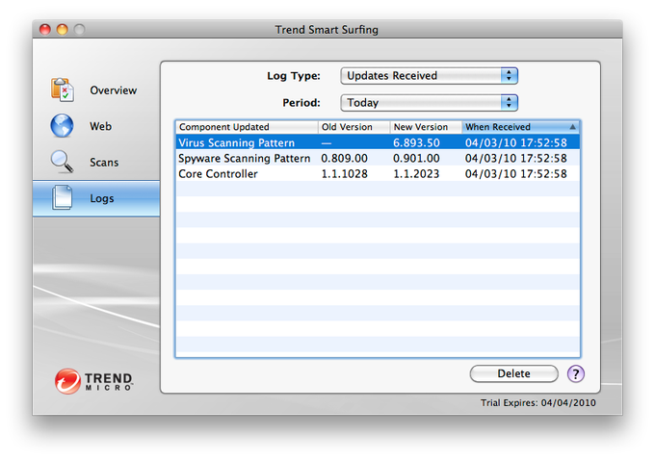655x460 pixels.
Task: Select the Spyware Scanning Pattern row
Action: (378, 158)
